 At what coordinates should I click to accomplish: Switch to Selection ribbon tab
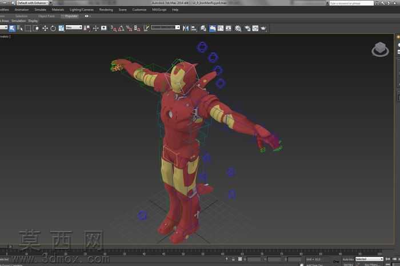tap(22, 16)
